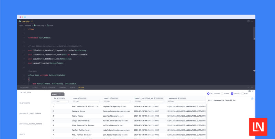This screenshot has height=139, width=275.
Task: Toggle the Prettify checkbox
Action: coord(232,93)
